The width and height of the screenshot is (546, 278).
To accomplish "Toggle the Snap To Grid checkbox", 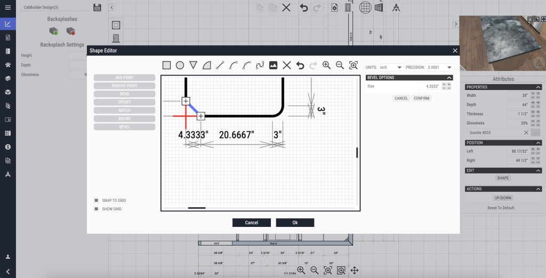I will click(97, 200).
